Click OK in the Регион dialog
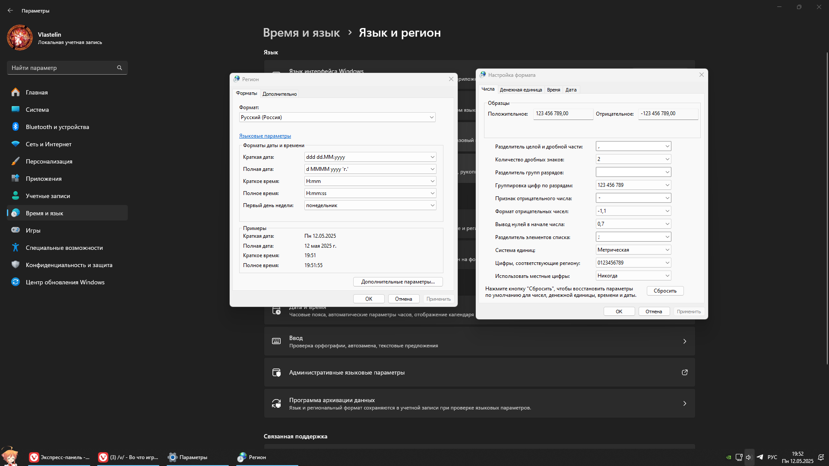The height and width of the screenshot is (466, 829). [x=369, y=299]
